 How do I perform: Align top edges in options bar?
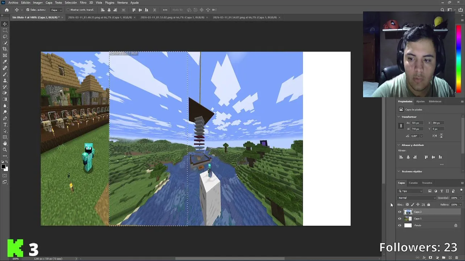134,10
